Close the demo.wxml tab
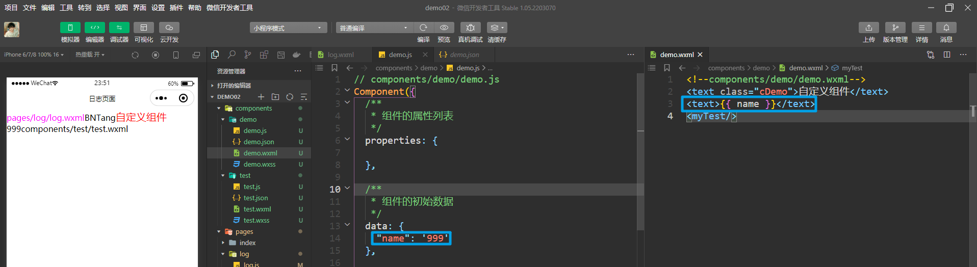The height and width of the screenshot is (267, 977). 700,55
